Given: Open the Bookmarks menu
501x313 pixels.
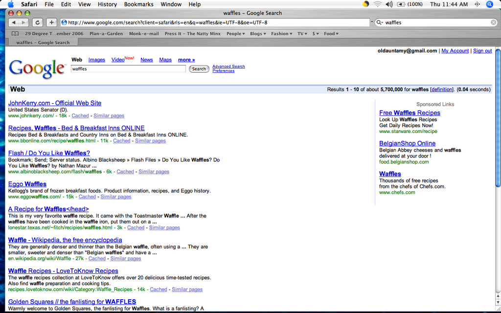Looking at the screenshot, I should [x=138, y=4].
